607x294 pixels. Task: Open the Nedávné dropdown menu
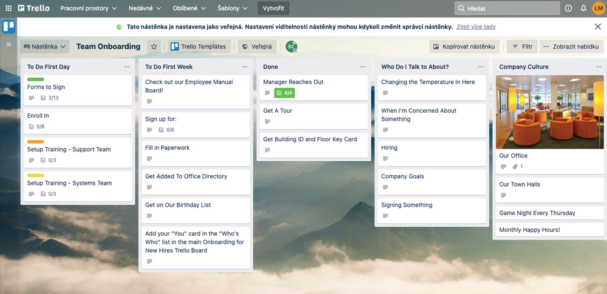145,8
